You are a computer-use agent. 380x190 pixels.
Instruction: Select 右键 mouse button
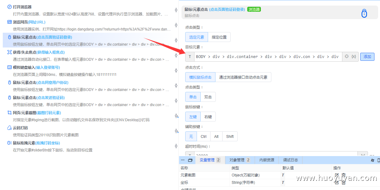pos(208,117)
